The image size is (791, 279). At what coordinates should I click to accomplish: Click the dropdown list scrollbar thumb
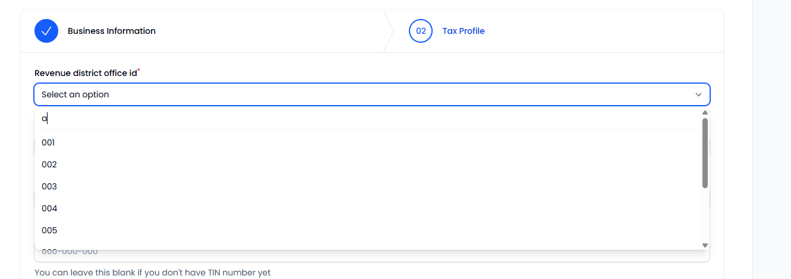705,153
